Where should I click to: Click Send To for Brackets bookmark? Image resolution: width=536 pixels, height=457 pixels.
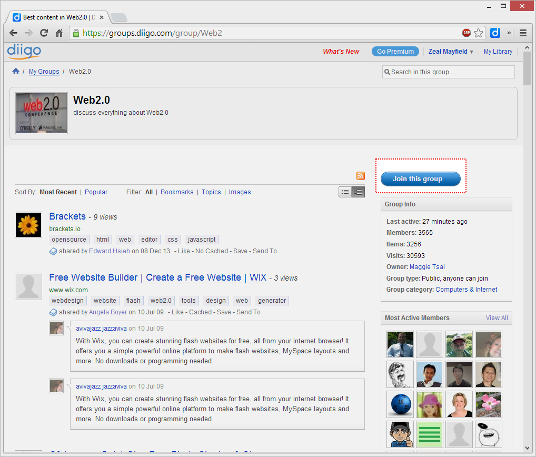click(265, 251)
